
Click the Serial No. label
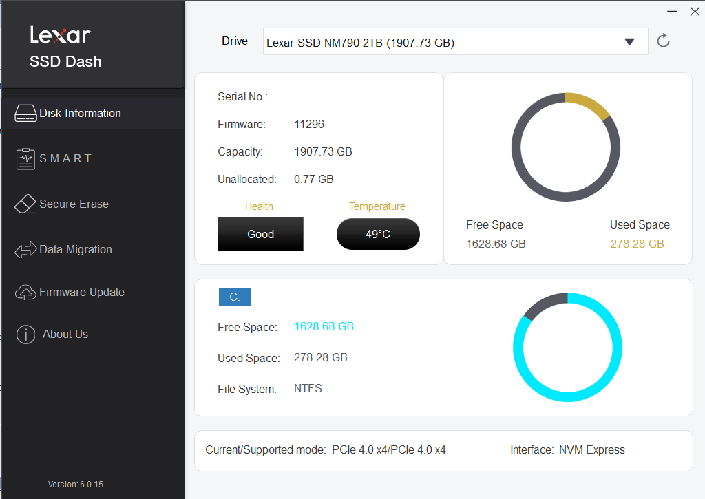click(242, 96)
